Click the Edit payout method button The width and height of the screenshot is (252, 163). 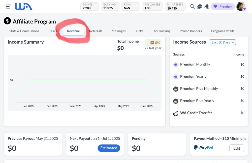tap(237, 148)
